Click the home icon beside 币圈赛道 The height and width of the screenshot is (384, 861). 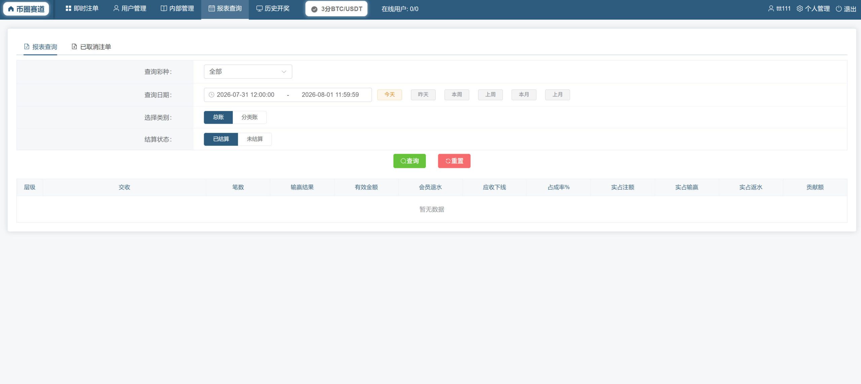(x=11, y=9)
